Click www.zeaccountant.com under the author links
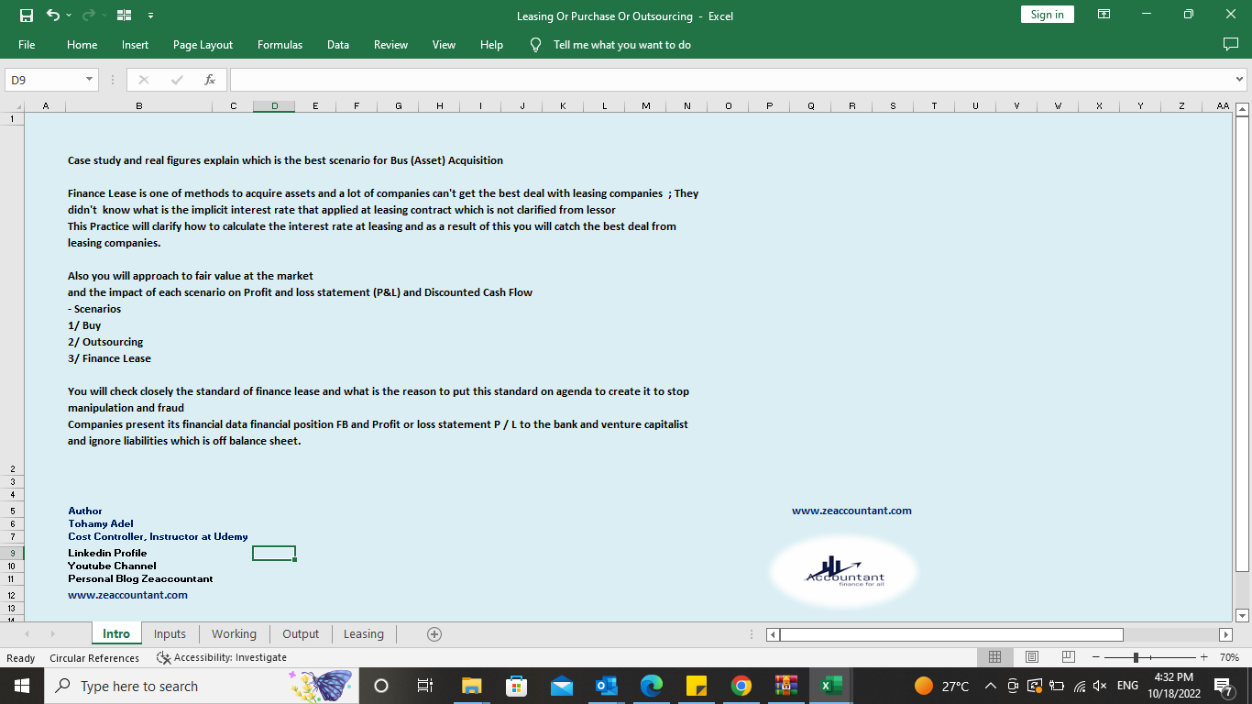The image size is (1252, 704). (127, 595)
